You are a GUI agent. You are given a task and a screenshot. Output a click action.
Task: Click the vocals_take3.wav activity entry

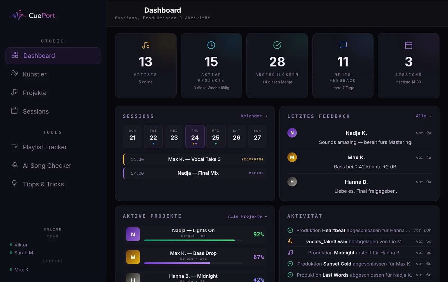click(x=360, y=241)
